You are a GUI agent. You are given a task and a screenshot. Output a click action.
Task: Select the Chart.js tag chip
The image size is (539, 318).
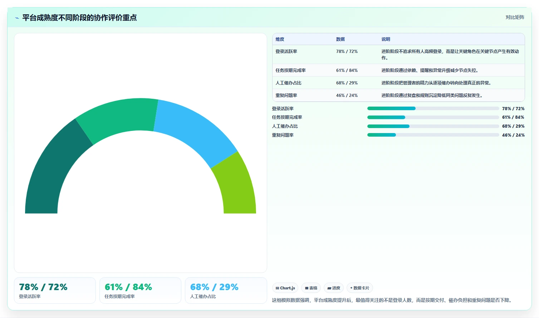click(x=285, y=288)
